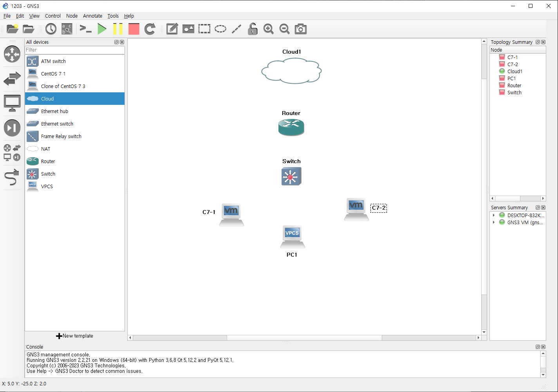Select the Draw an ellipse tool
The width and height of the screenshot is (558, 392).
[x=220, y=29]
